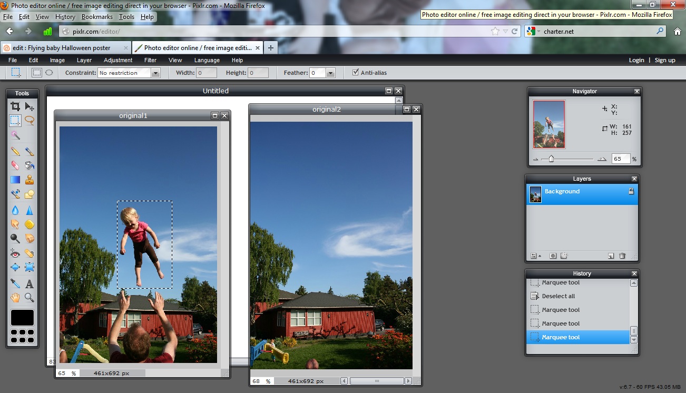The image size is (686, 393).
Task: Open the pixlr Image menu
Action: 57,60
